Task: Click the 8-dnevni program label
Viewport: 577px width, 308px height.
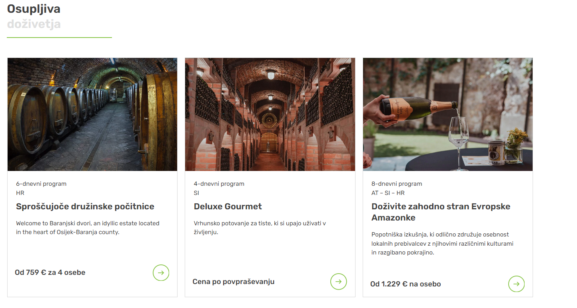Action: pyautogui.click(x=397, y=184)
